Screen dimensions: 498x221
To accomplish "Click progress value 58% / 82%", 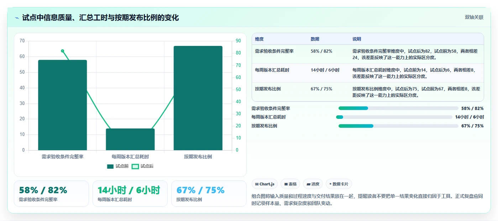I will 472,109.
